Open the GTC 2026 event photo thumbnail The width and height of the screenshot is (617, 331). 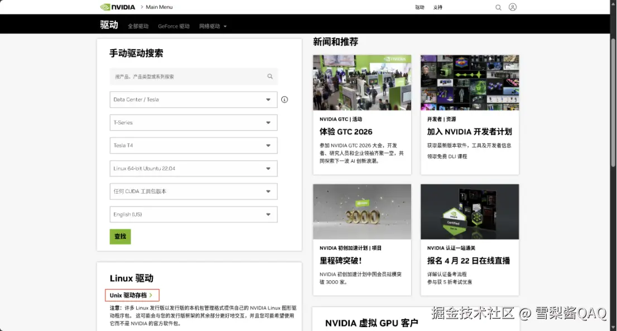(362, 83)
